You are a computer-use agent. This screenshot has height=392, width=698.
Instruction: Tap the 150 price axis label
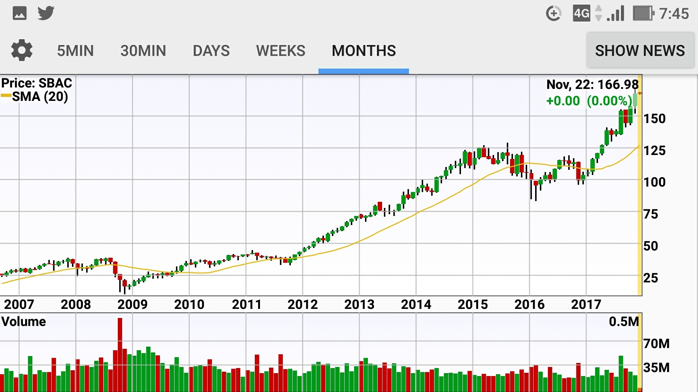point(654,119)
